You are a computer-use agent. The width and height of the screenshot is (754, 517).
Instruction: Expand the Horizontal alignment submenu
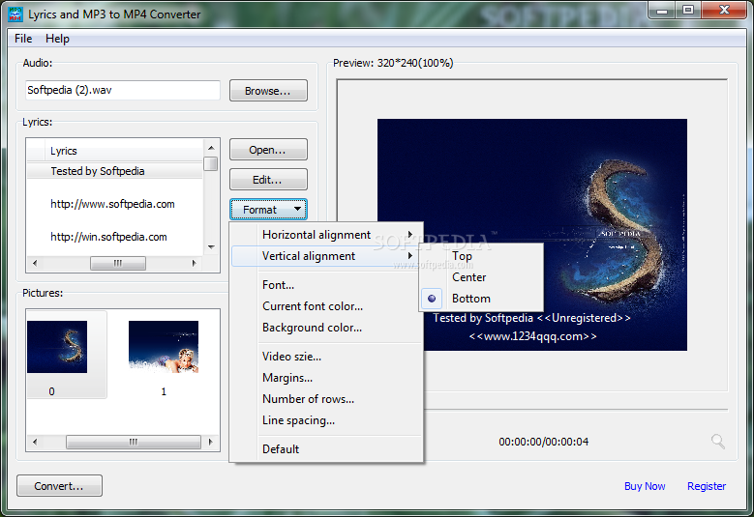326,235
